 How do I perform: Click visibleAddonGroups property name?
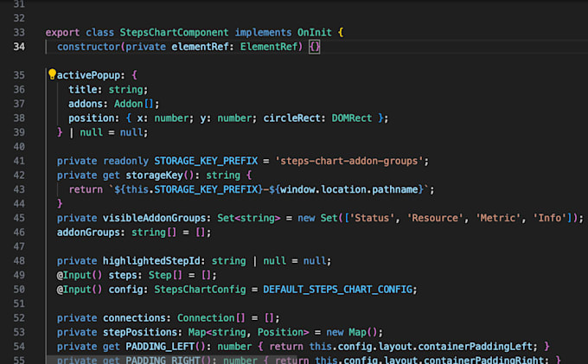(x=154, y=218)
